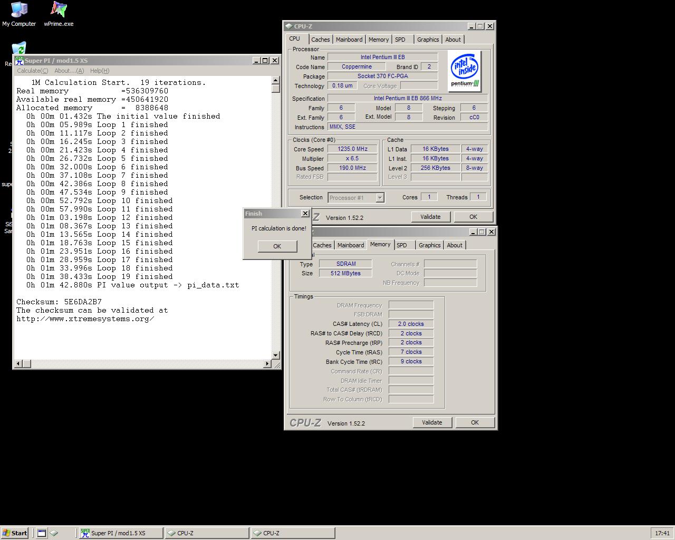Image resolution: width=675 pixels, height=540 pixels.
Task: Click the CAS# Latency value 2.0 clocks
Action: 411,324
